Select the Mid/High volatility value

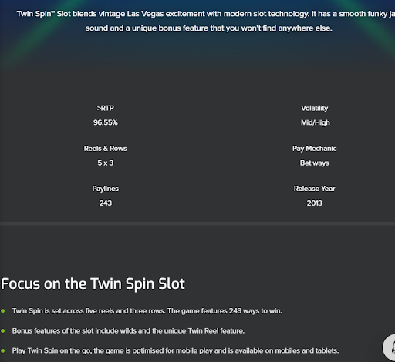pos(316,122)
